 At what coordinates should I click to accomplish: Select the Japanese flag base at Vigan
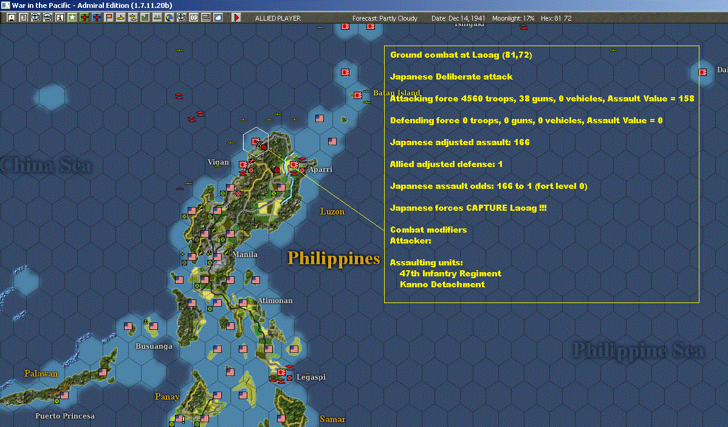(243, 165)
